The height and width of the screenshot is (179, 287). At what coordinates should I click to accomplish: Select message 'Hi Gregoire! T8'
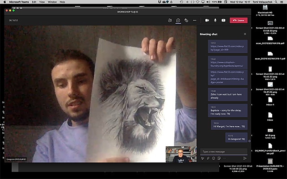236,137
